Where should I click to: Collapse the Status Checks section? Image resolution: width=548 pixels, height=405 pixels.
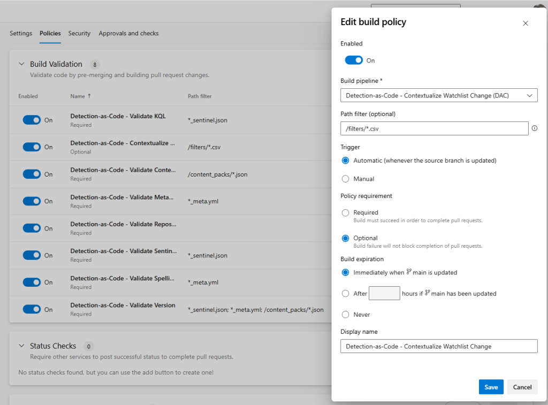(x=21, y=346)
